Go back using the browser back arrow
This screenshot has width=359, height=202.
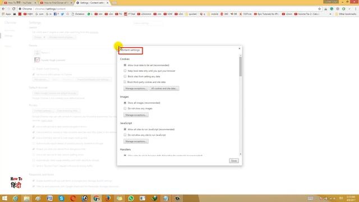point(3,9)
